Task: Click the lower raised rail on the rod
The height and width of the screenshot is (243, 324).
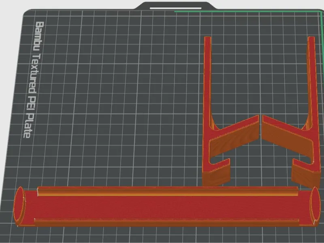Action: pos(166,221)
